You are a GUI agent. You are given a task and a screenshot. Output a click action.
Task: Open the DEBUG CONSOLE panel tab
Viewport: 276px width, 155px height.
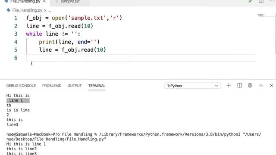click(21, 86)
